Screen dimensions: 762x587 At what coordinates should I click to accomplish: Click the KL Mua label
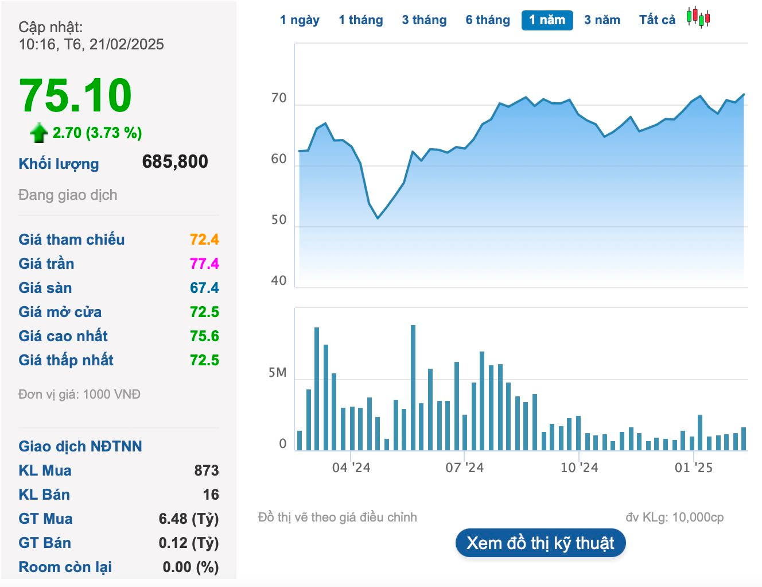click(45, 470)
